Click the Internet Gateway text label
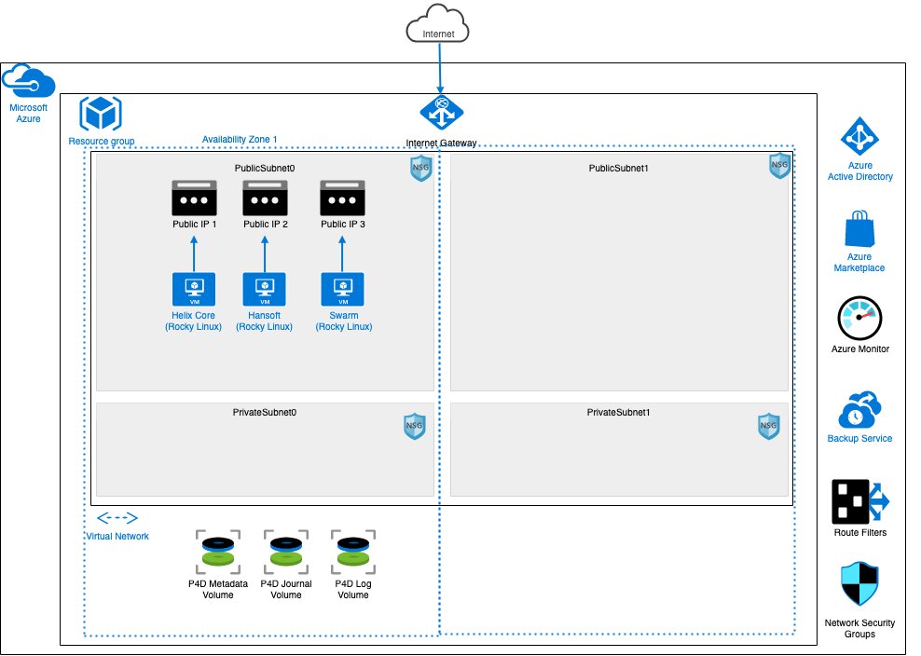The width and height of the screenshot is (921, 656). pos(441,143)
